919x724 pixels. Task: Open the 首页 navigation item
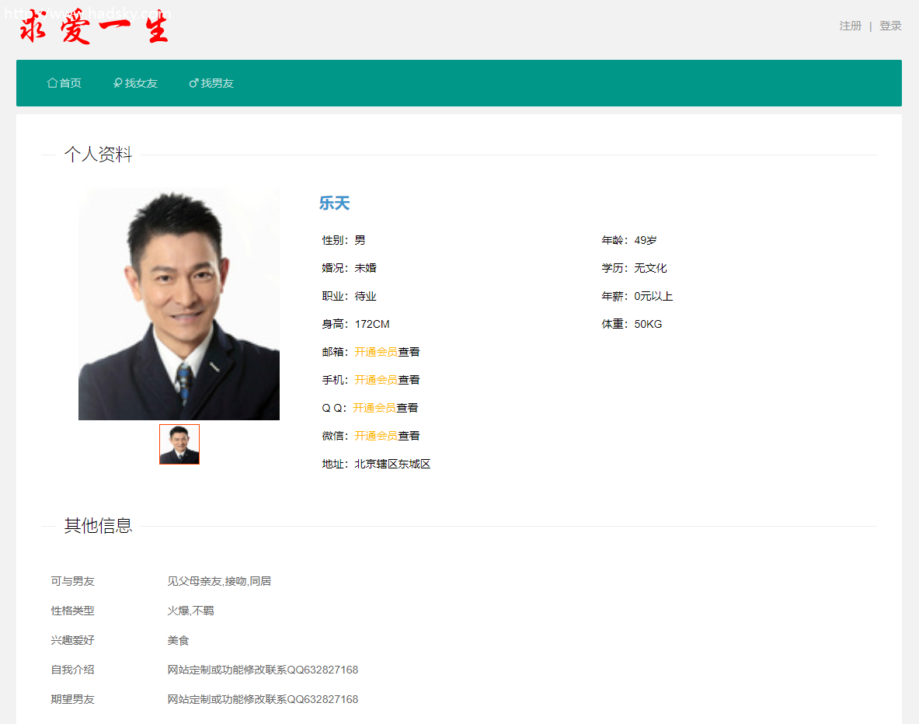coord(70,83)
